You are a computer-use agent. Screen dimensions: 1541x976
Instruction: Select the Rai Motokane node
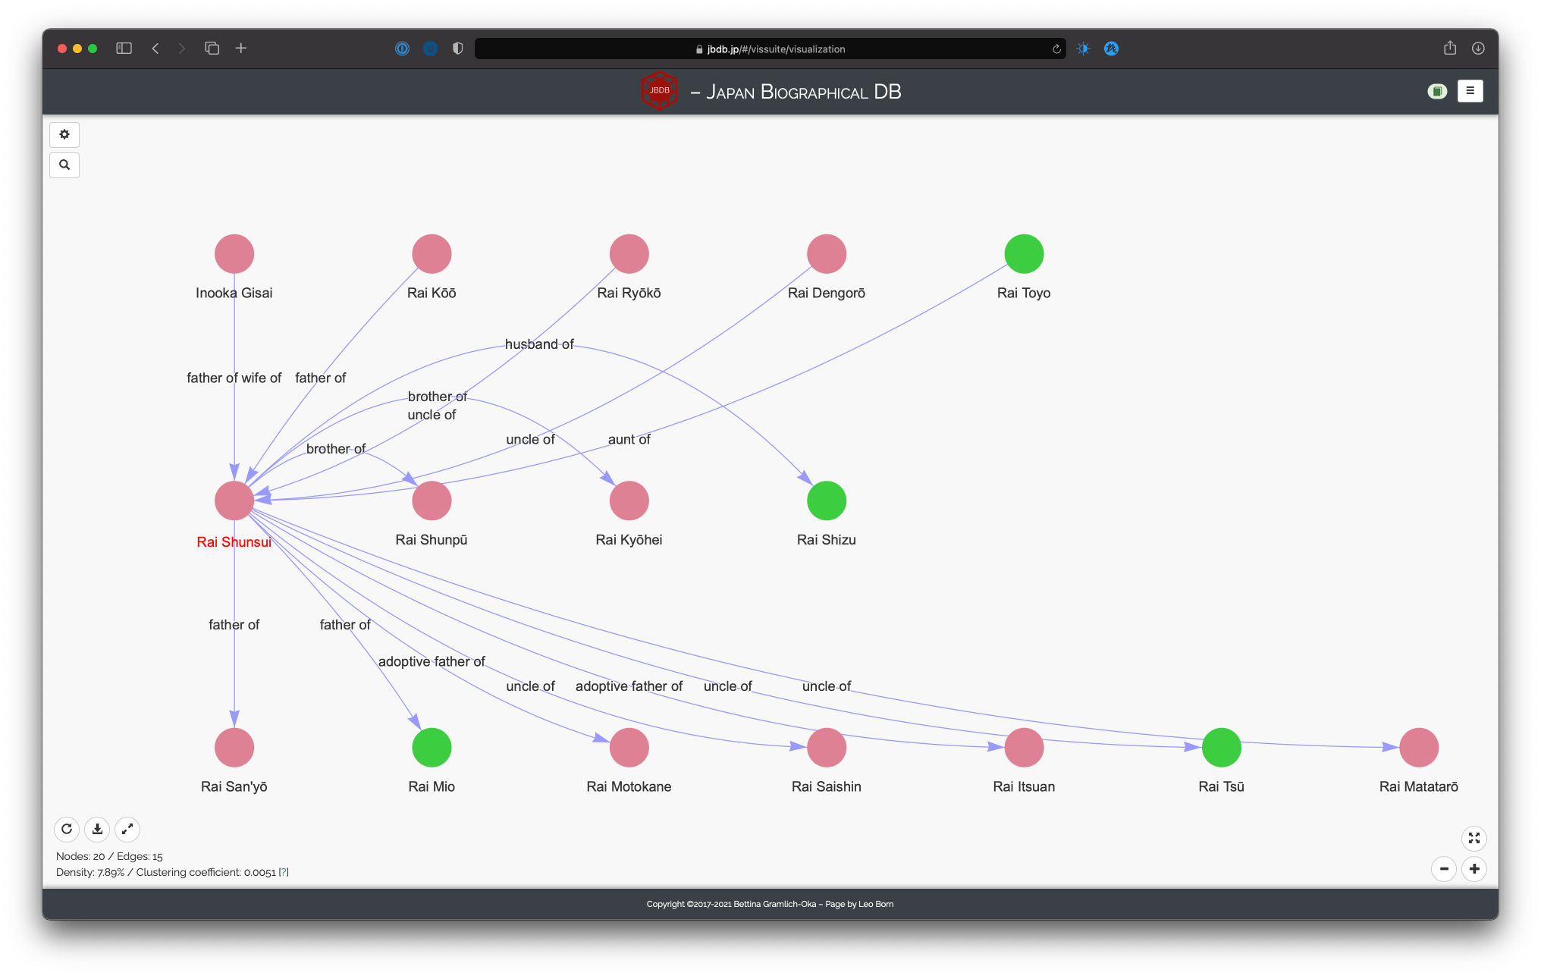[629, 748]
